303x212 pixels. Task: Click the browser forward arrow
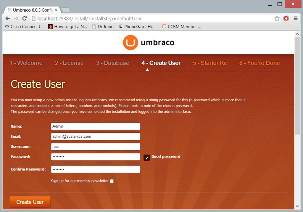point(16,18)
